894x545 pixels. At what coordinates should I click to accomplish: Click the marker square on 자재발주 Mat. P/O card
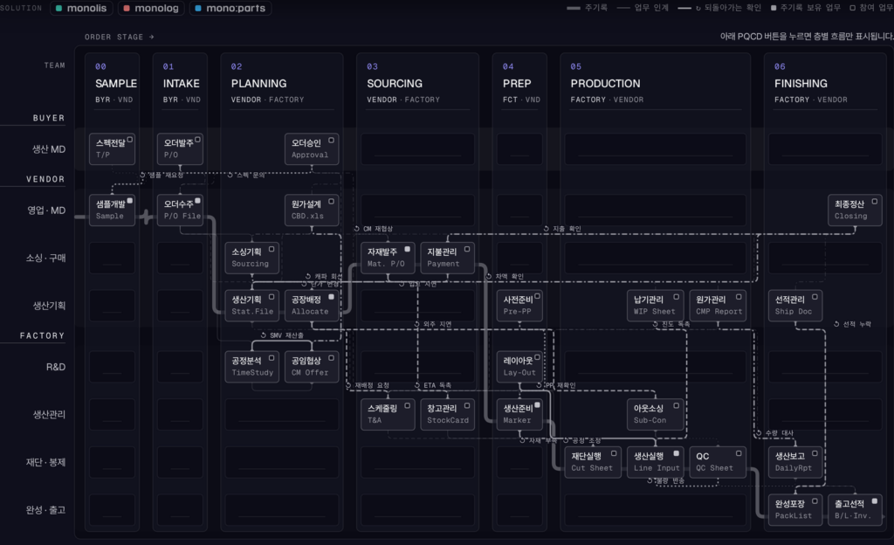(x=407, y=249)
